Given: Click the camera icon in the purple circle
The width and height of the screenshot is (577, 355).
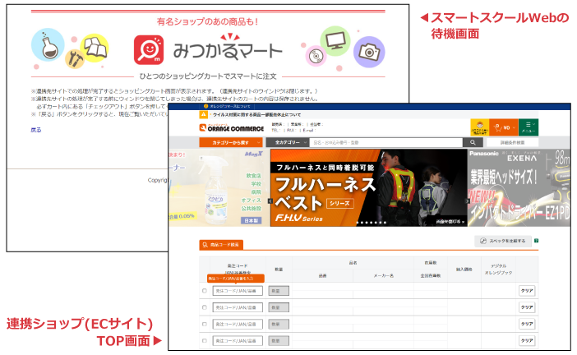Looking at the screenshot, I should coord(369,52).
